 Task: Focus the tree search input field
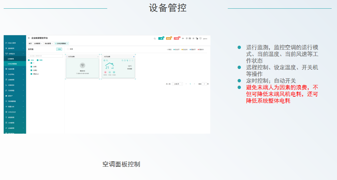pyautogui.click(x=45, y=56)
